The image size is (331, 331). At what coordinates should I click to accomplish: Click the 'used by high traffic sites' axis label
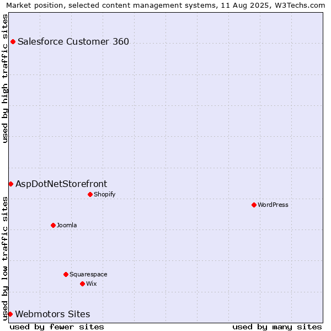coord(4,78)
